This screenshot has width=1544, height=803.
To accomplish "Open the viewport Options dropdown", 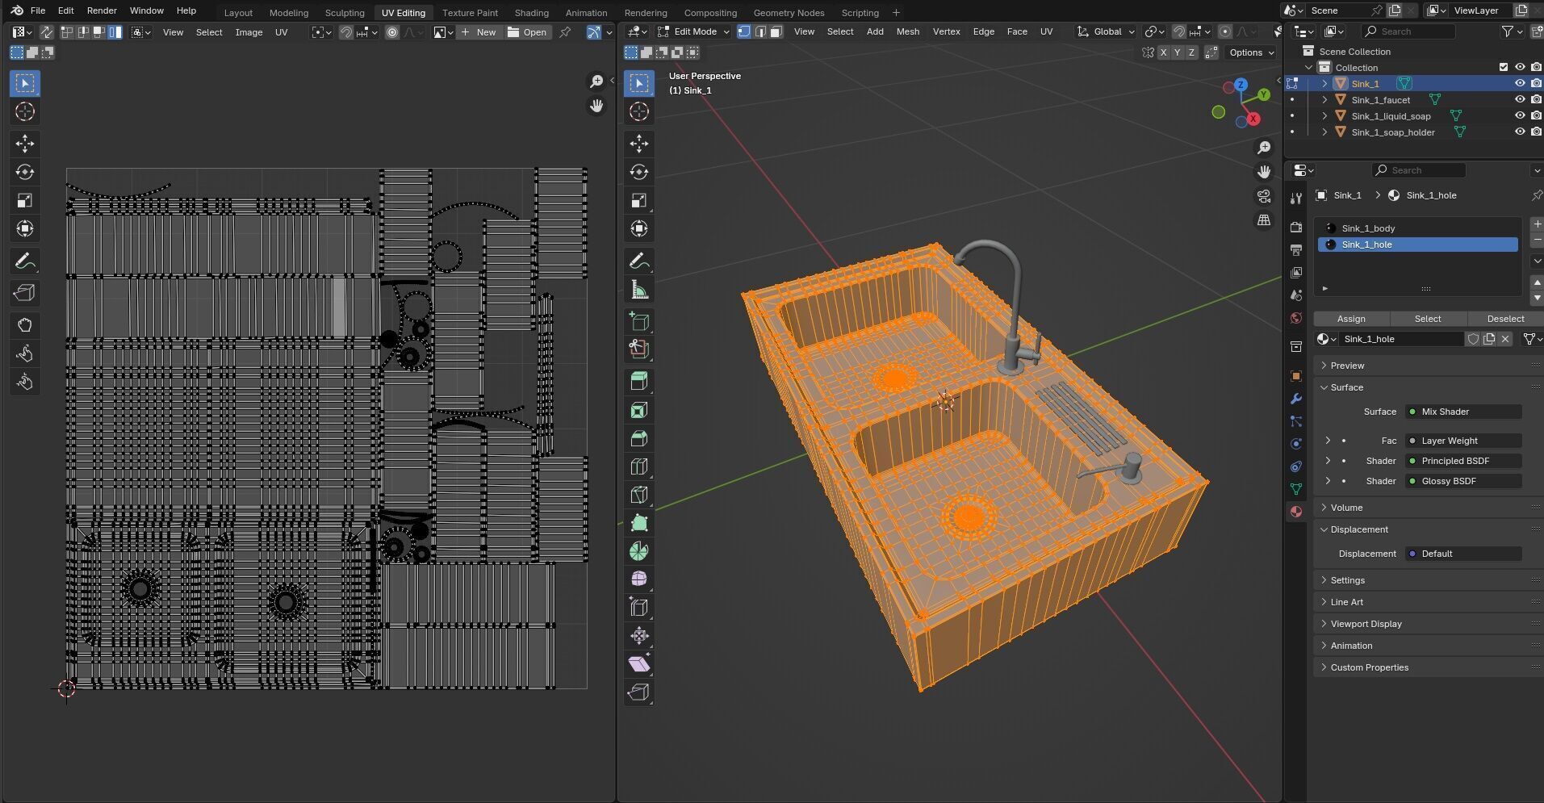I will pyautogui.click(x=1251, y=52).
